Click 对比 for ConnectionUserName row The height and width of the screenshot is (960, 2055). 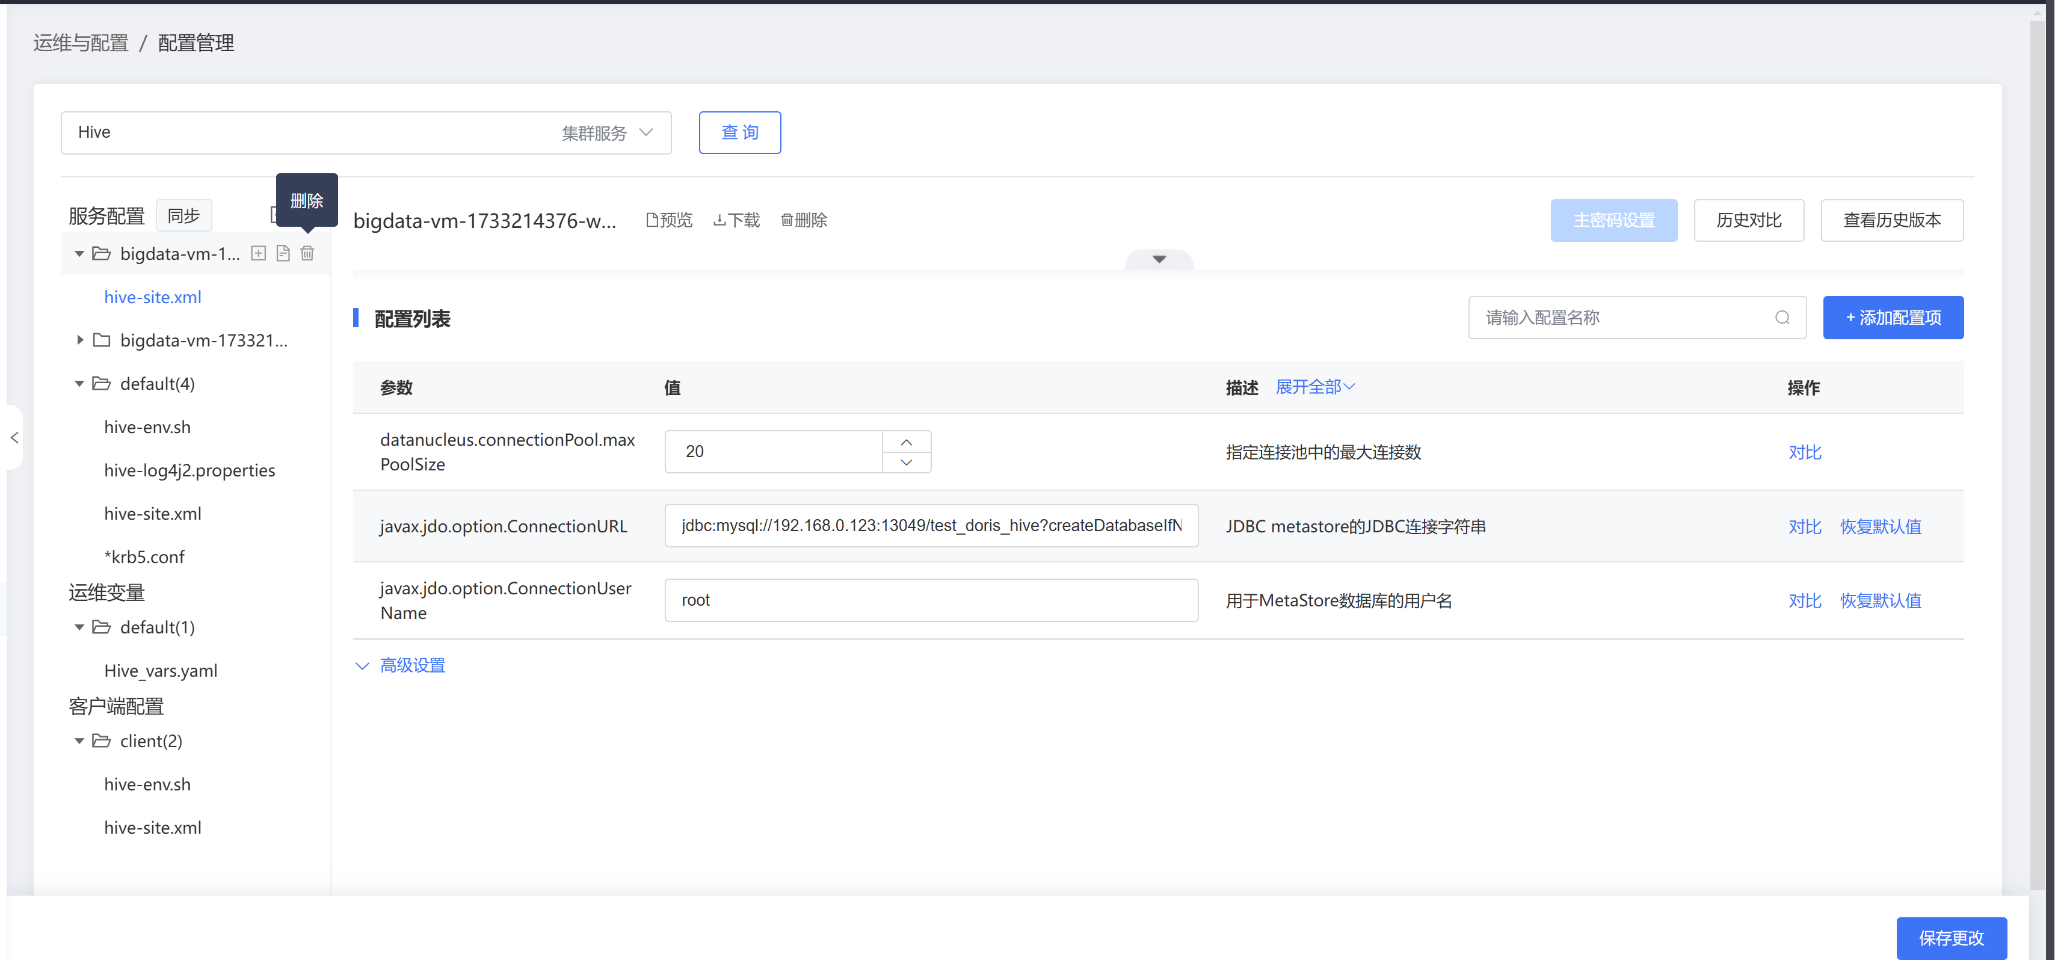click(x=1805, y=600)
